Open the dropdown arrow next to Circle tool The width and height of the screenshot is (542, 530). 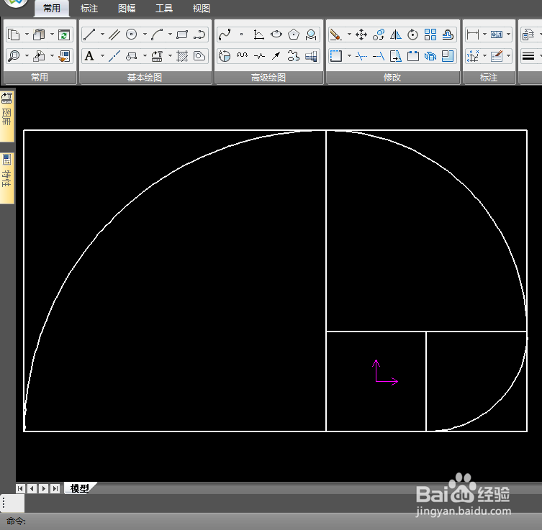pyautogui.click(x=145, y=35)
